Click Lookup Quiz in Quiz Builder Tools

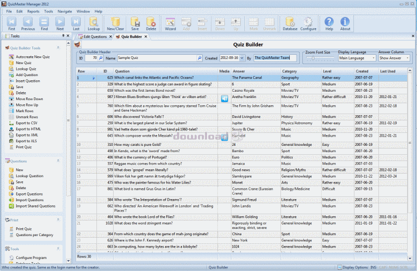click(26, 69)
